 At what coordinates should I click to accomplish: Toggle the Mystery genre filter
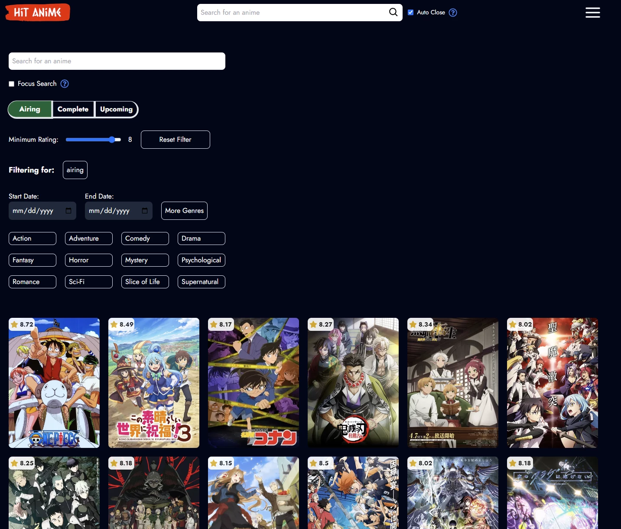pos(145,260)
